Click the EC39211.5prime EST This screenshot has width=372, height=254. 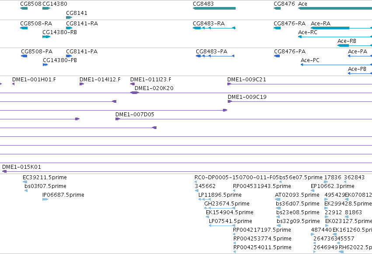tap(25, 182)
